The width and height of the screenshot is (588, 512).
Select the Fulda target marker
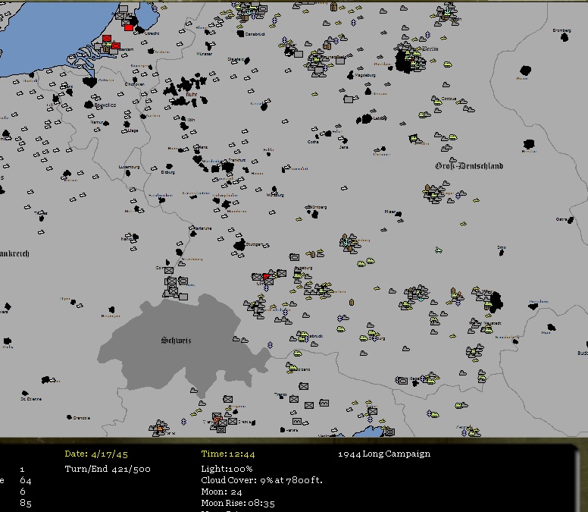[x=268, y=154]
